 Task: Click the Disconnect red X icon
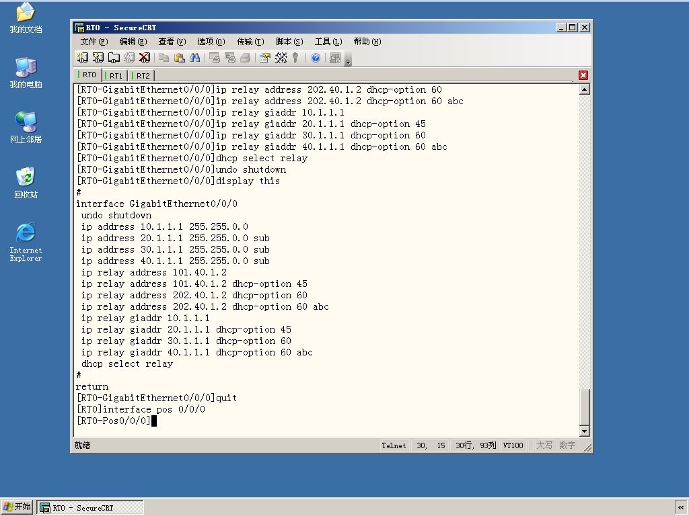click(144, 58)
